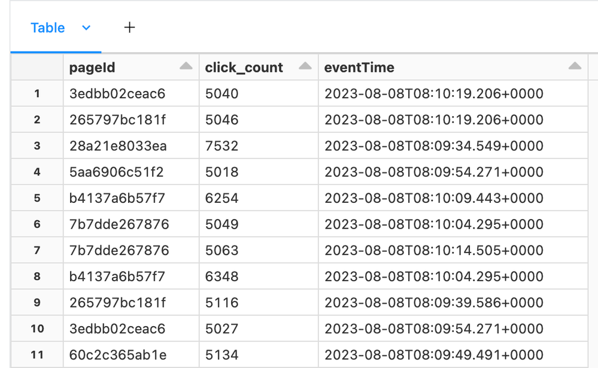
Task: Click the eventTime column header
Action: pos(359,68)
